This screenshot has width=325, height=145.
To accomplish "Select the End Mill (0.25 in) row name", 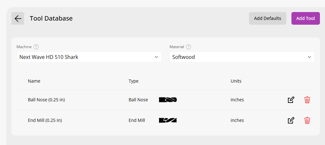I will tap(45, 120).
